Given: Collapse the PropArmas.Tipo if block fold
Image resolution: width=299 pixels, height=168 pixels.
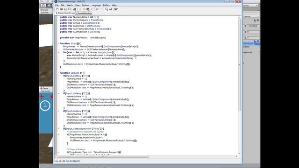Looking at the screenshot, I should click(x=58, y=152).
